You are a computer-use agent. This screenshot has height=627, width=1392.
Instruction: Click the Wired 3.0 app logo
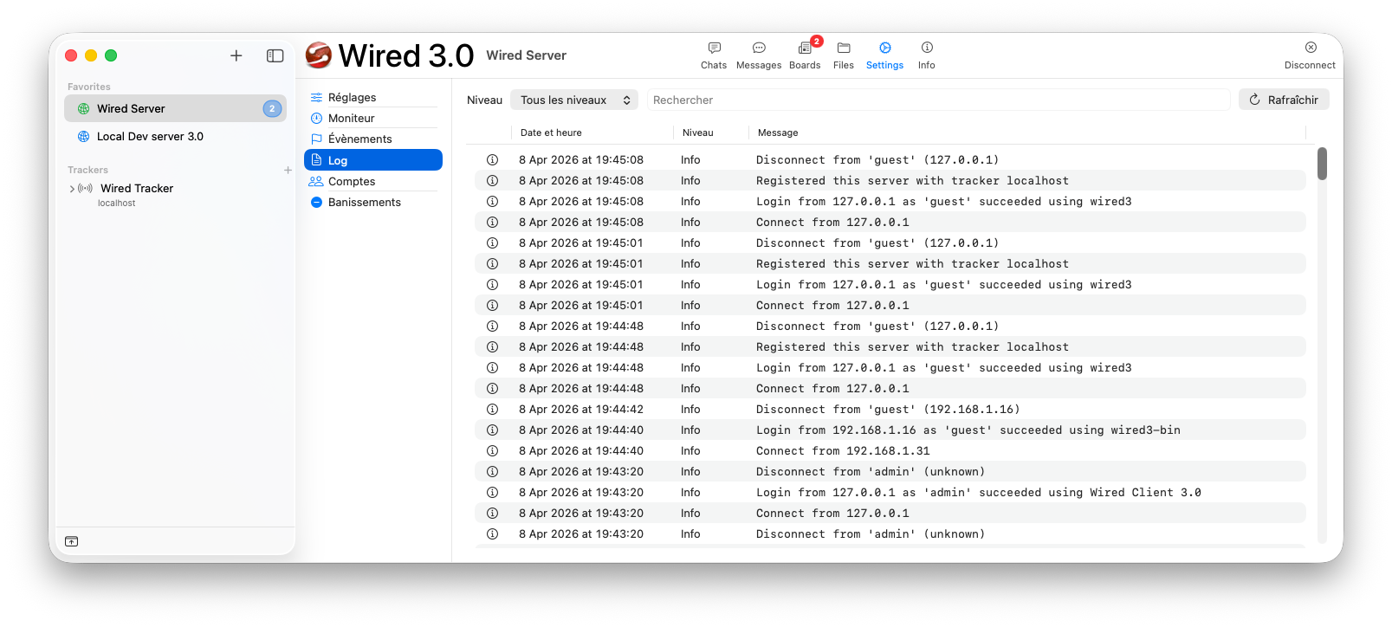coord(318,55)
